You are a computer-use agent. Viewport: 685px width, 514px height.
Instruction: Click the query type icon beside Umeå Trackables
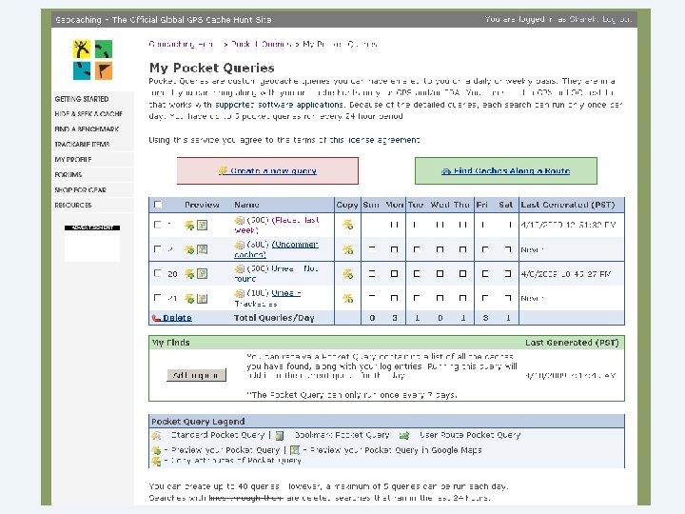point(239,293)
